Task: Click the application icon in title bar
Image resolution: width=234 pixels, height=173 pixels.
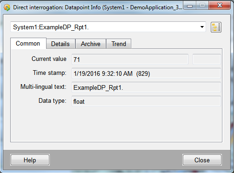Action: [x=7, y=7]
